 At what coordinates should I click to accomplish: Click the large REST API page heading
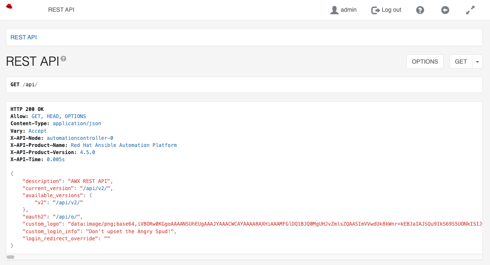[33, 62]
